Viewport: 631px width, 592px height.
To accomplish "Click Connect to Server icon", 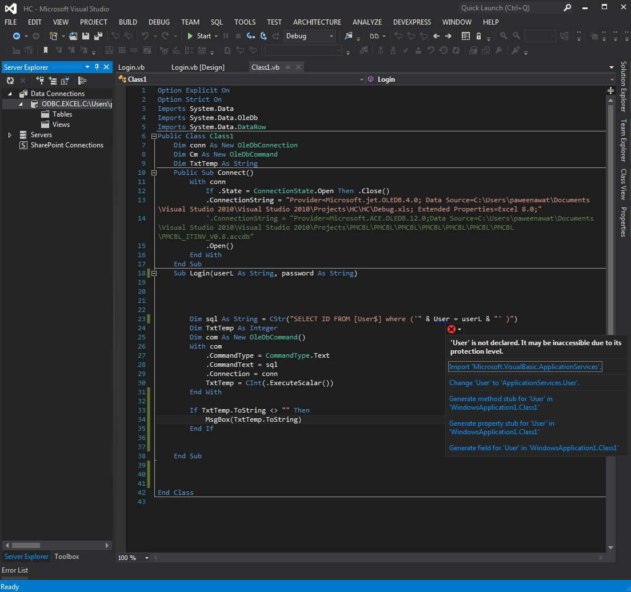I will [53, 81].
